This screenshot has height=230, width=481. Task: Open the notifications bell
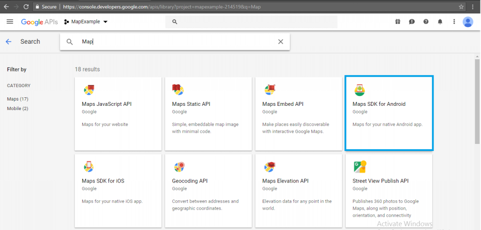440,22
